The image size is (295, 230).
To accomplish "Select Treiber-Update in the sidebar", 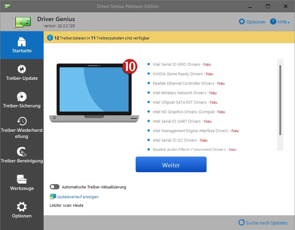I will 22,73.
